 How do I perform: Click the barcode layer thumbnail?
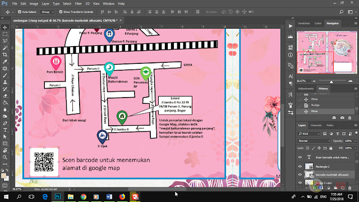tap(309, 175)
